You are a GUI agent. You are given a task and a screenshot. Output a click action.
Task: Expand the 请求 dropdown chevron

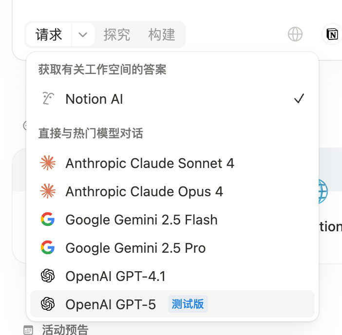coord(83,35)
